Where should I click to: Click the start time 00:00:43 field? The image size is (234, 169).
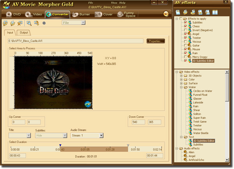(18, 156)
